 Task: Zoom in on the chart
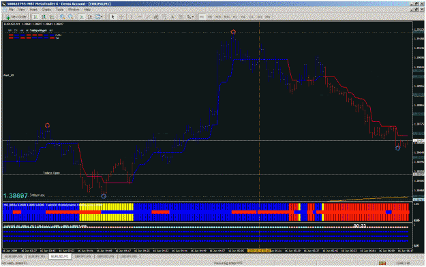click(63, 17)
